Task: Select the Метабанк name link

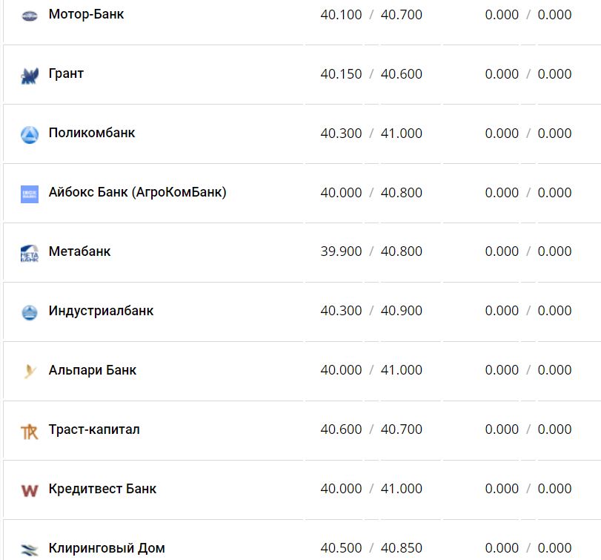Action: tap(79, 251)
